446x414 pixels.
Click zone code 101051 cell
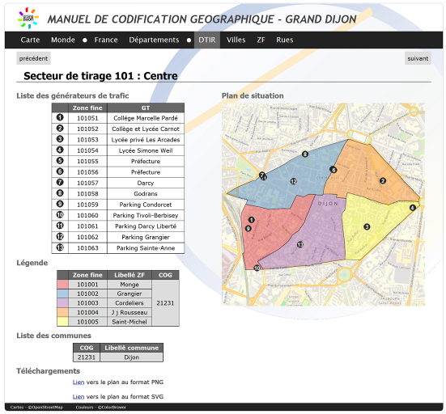tap(87, 118)
